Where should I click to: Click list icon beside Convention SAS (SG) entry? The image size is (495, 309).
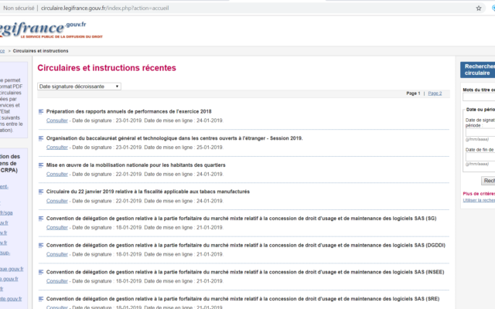(x=41, y=218)
